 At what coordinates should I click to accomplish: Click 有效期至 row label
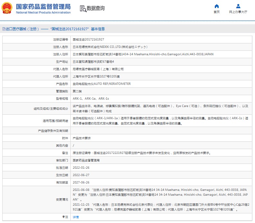(62, 183)
